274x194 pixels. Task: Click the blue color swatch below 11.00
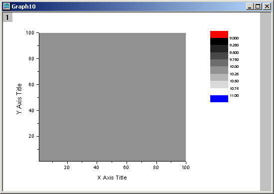(219, 99)
